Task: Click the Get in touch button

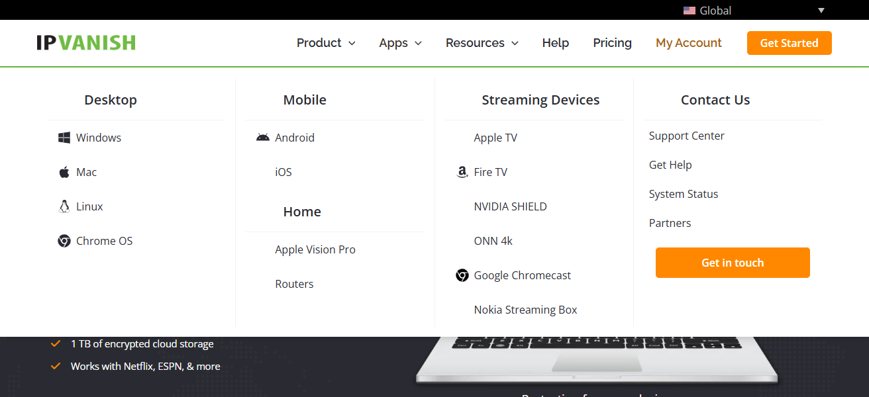Action: [x=733, y=263]
